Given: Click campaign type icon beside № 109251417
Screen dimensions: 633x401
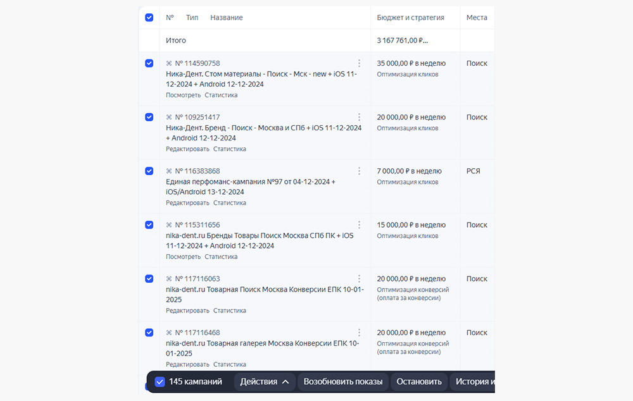Looking at the screenshot, I should (x=169, y=117).
